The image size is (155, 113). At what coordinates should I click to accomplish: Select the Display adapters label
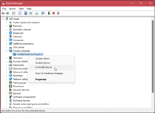point(21,51)
